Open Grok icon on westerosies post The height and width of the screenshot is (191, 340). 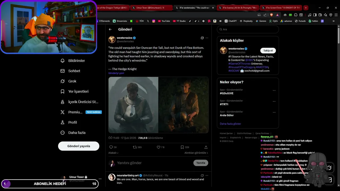(x=202, y=38)
